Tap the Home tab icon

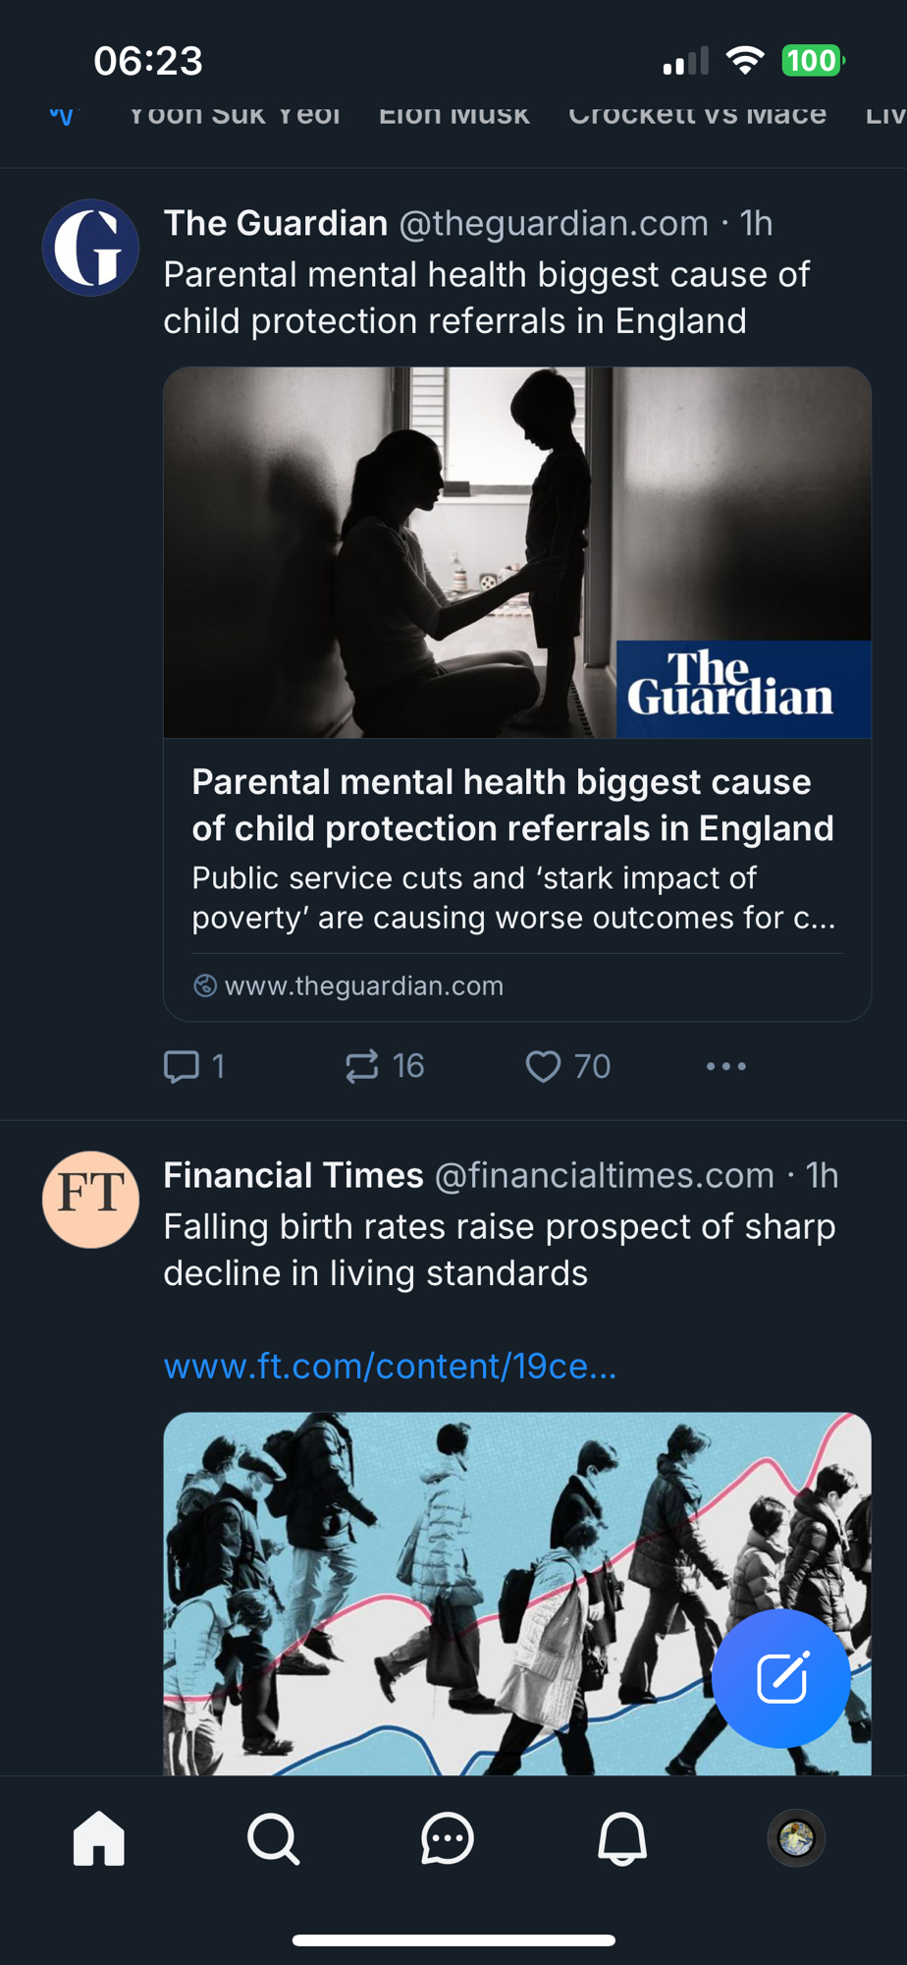99,1838
